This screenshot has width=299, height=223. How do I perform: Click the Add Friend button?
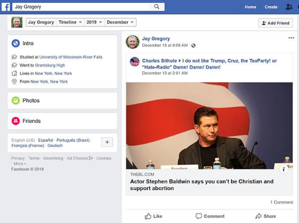pos(276,23)
